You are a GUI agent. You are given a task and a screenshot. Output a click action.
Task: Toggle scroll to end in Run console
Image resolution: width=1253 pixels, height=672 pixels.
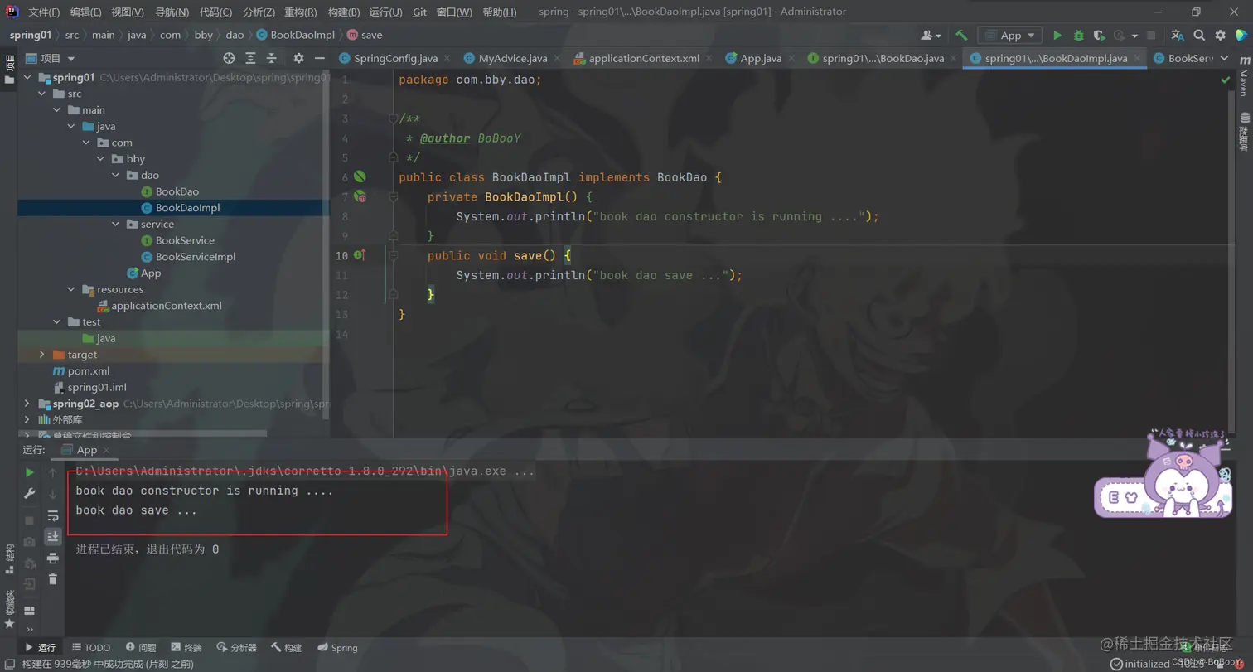[53, 536]
